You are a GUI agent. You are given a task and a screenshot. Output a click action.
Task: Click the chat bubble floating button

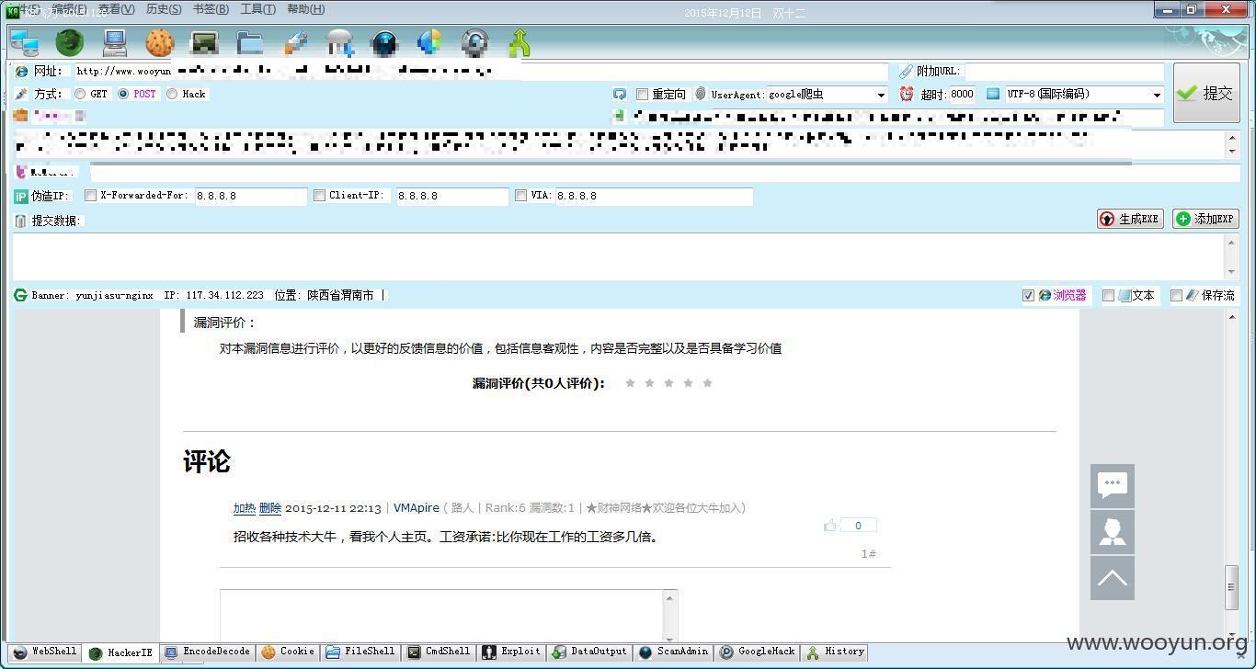1113,486
